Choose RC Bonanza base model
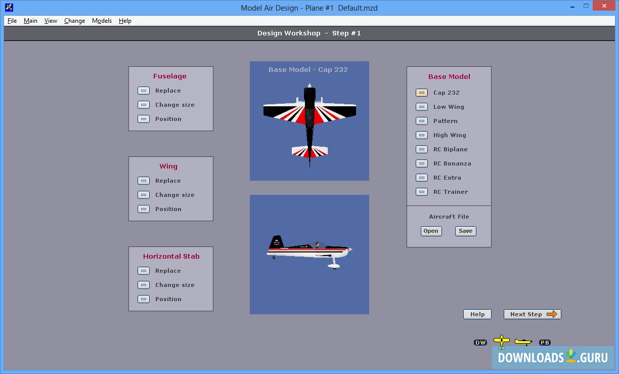Image resolution: width=619 pixels, height=374 pixels. pos(422,163)
